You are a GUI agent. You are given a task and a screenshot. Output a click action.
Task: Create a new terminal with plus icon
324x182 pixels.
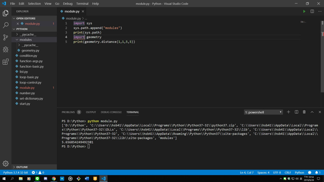pos(289,112)
